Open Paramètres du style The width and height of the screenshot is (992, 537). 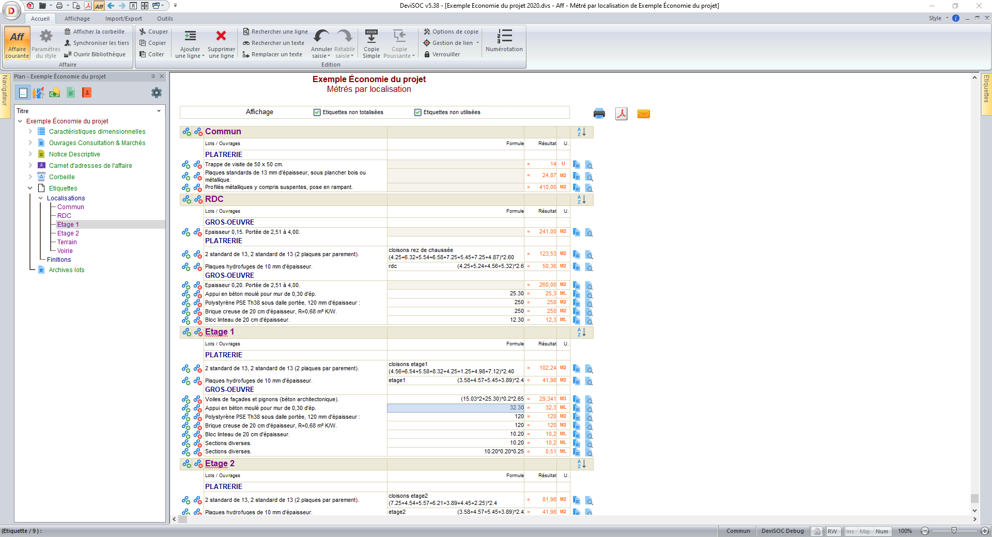click(x=46, y=43)
